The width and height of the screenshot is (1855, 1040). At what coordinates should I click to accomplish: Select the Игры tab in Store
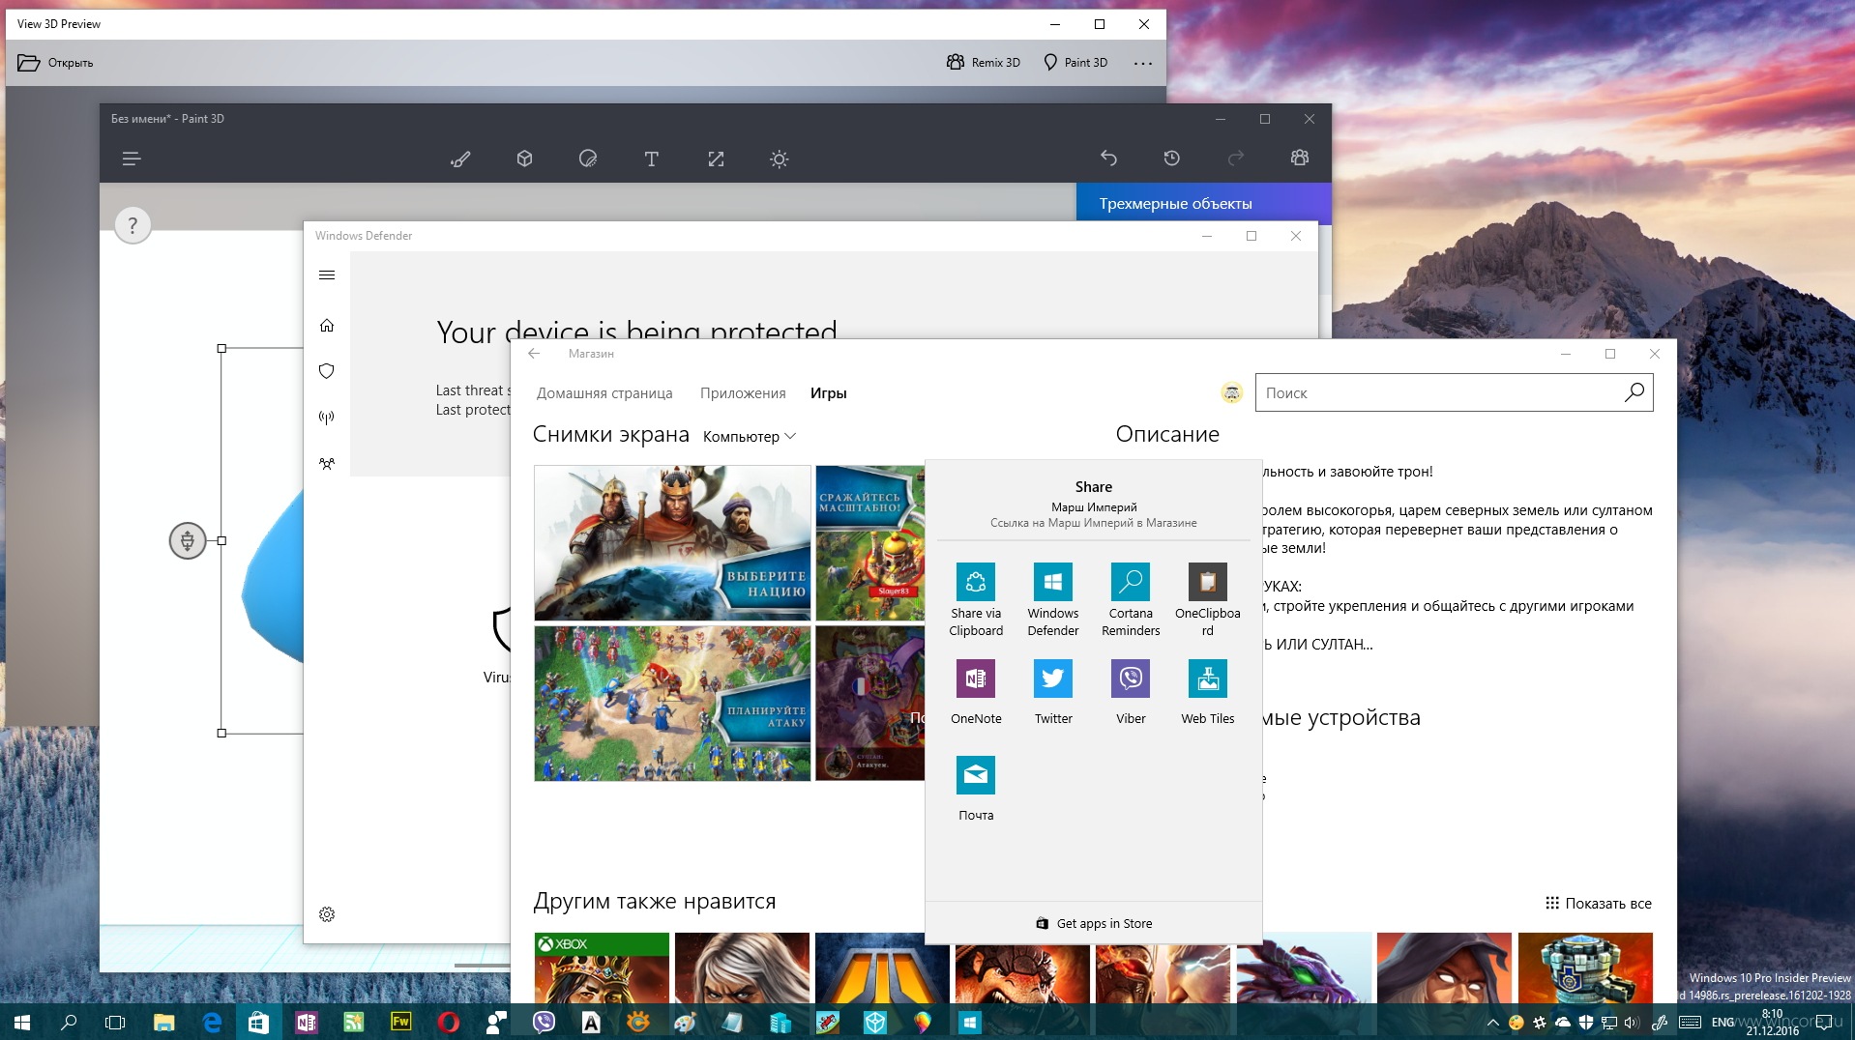coord(829,393)
